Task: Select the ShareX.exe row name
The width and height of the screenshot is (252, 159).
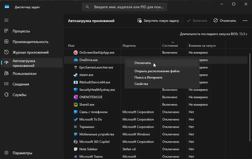Action: pyautogui.click(x=87, y=105)
